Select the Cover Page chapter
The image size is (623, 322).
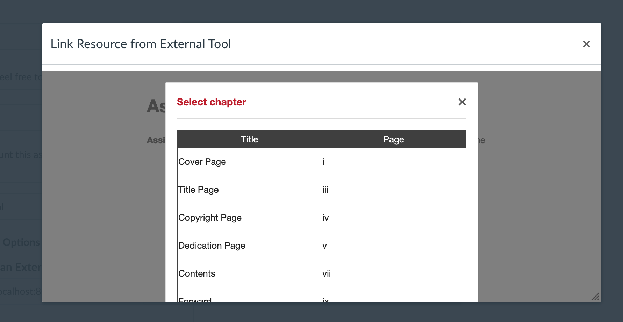202,162
